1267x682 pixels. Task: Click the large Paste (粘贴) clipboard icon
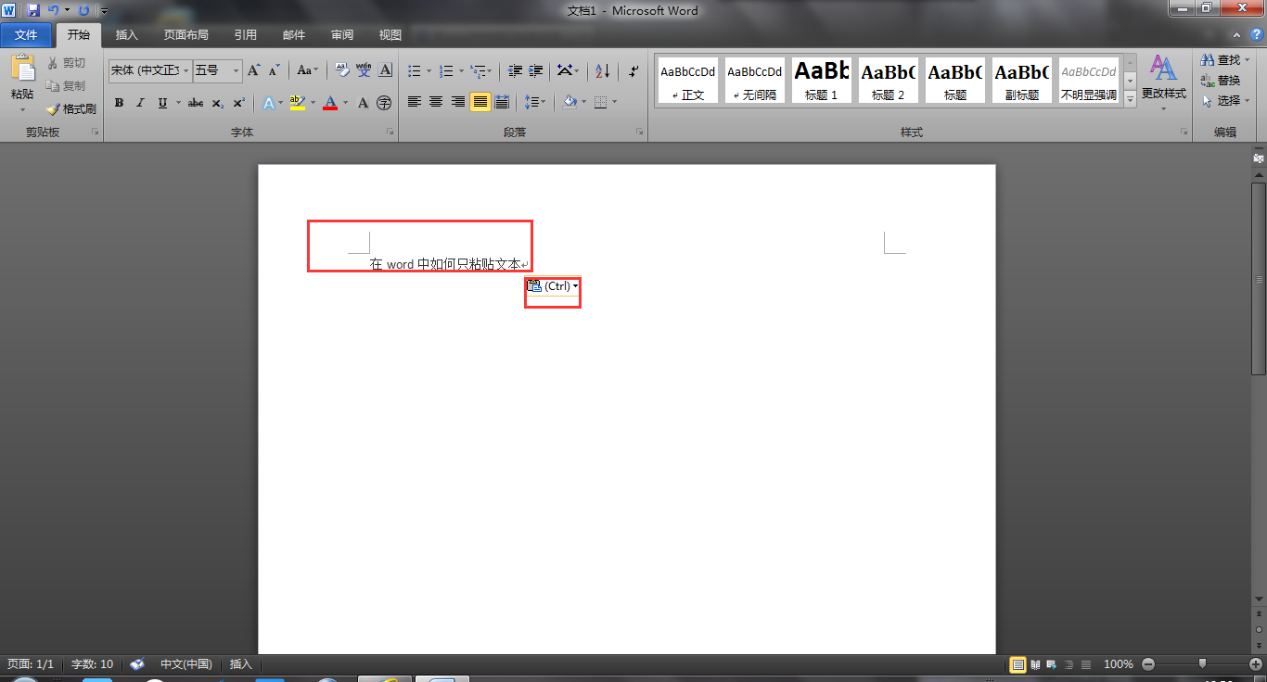click(x=22, y=68)
